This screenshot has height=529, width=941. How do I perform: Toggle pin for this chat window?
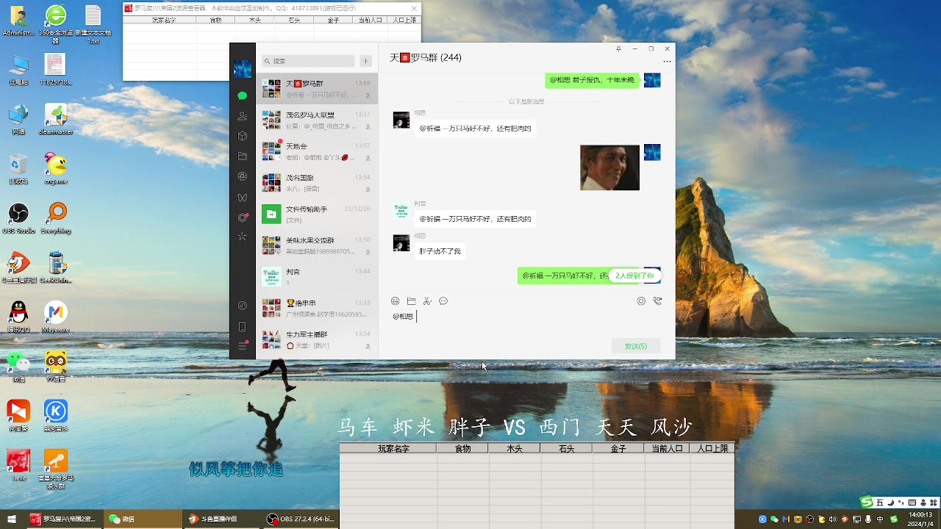click(x=618, y=48)
